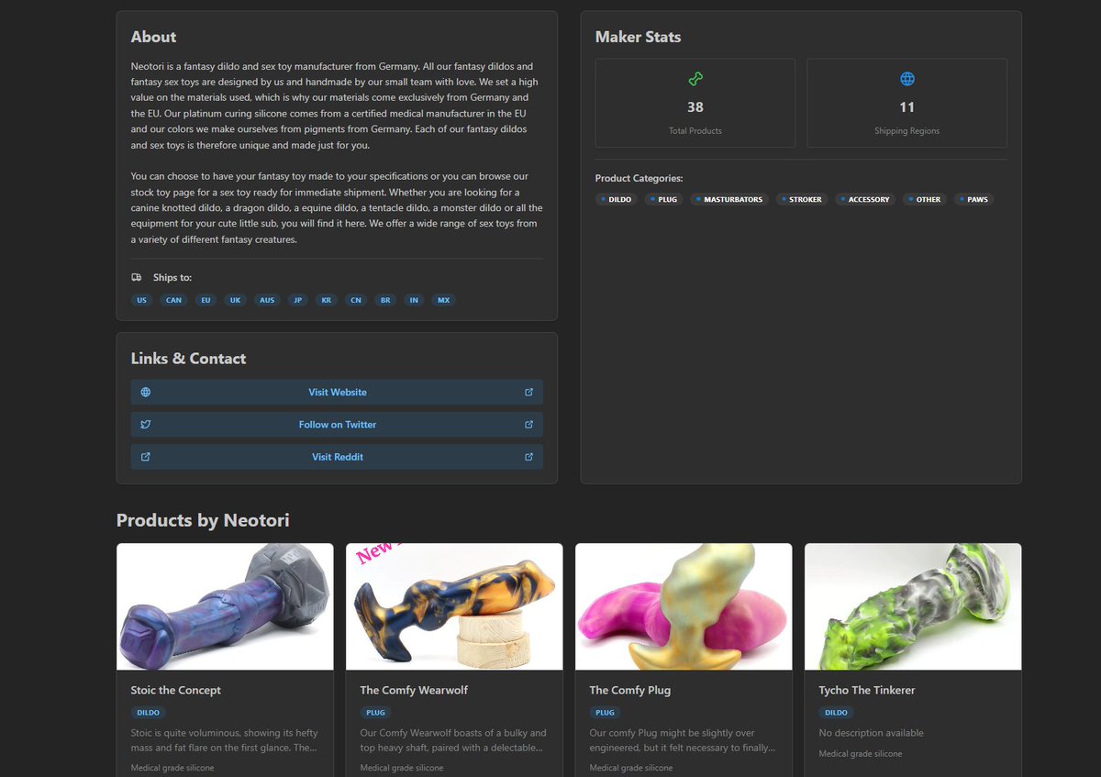Click the Stoic the Concept title
The image size is (1101, 777).
176,690
